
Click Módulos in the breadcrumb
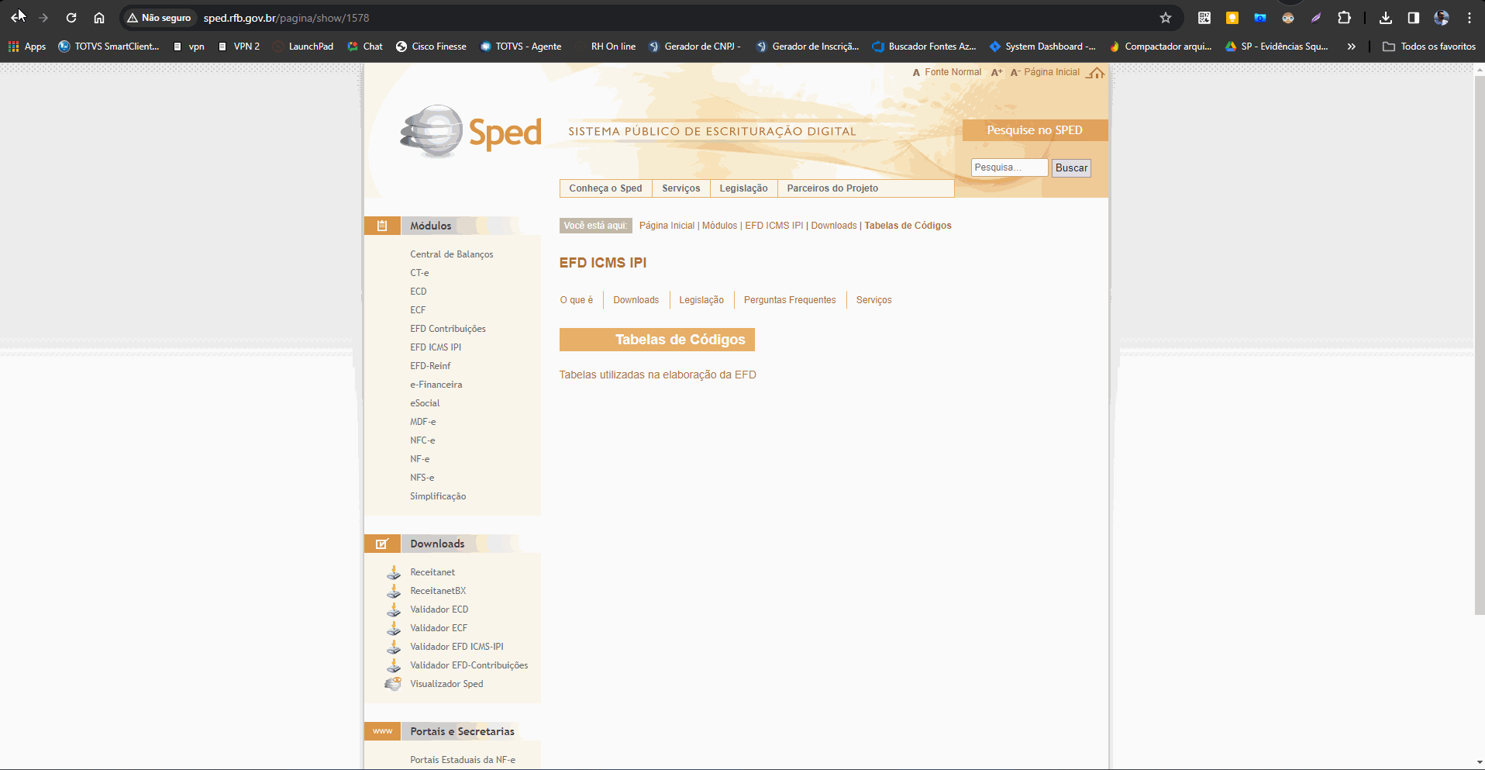[x=719, y=226]
